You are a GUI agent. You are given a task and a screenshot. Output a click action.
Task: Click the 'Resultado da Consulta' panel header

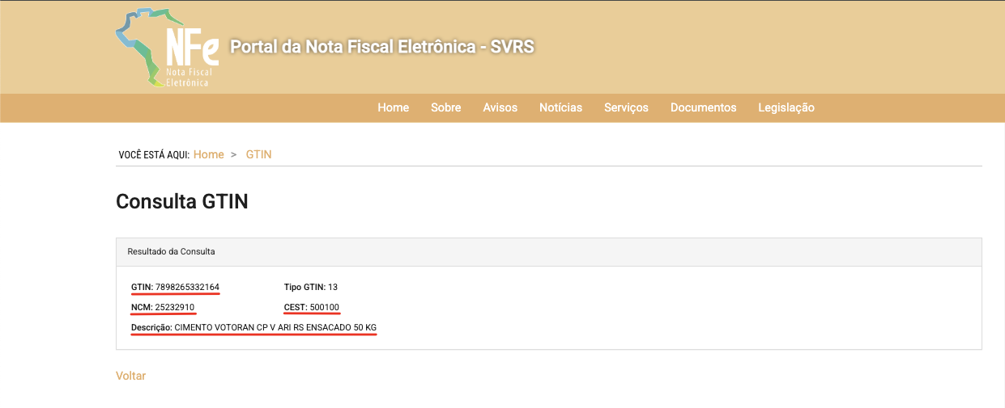(x=548, y=252)
